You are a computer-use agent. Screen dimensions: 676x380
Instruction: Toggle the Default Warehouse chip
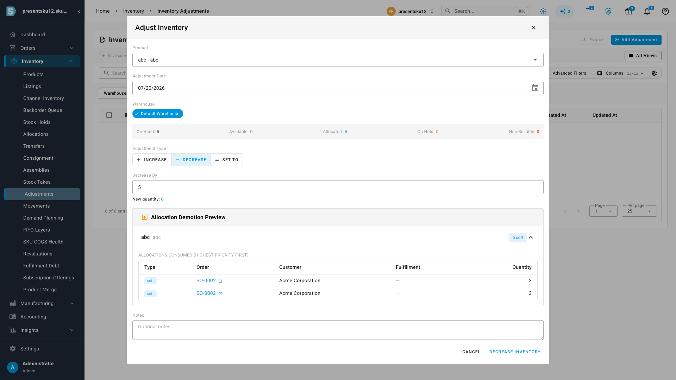[x=158, y=114]
